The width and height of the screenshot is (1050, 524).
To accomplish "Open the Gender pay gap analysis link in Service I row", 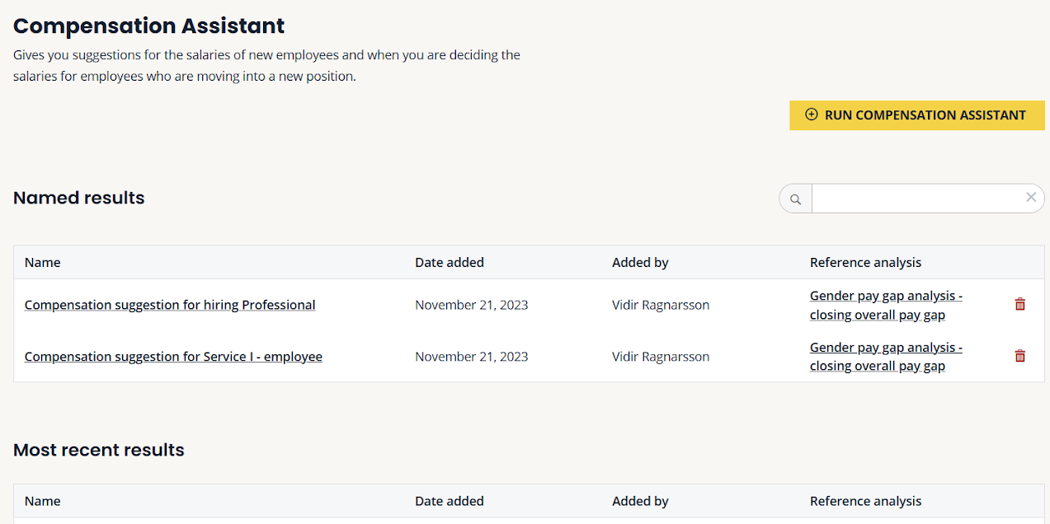I will pyautogui.click(x=886, y=357).
